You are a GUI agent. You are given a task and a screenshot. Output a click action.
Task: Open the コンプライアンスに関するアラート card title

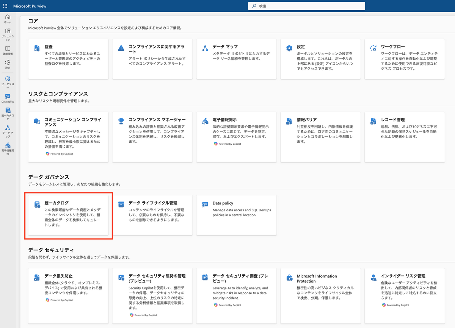[x=157, y=49]
